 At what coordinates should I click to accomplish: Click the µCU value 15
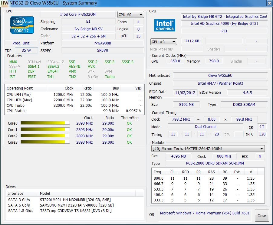point(138,36)
